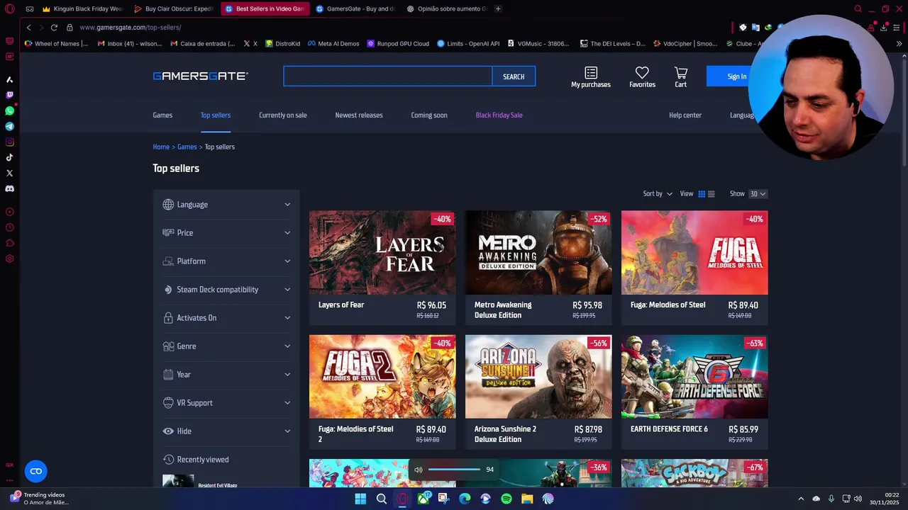Click the round blue chat bubble button
The image size is (908, 510).
35,471
